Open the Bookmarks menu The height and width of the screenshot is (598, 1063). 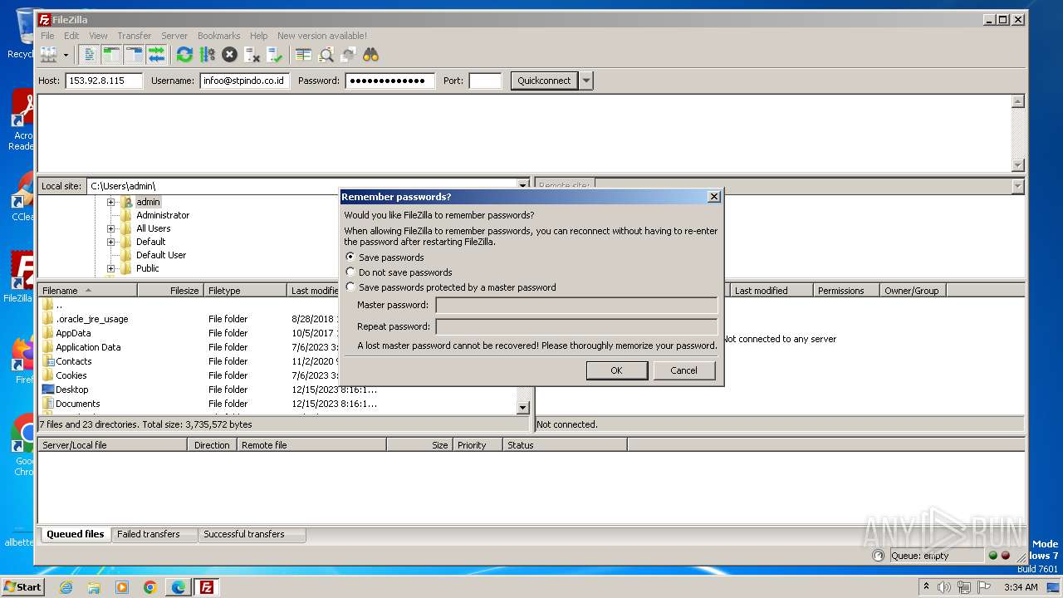pos(218,36)
